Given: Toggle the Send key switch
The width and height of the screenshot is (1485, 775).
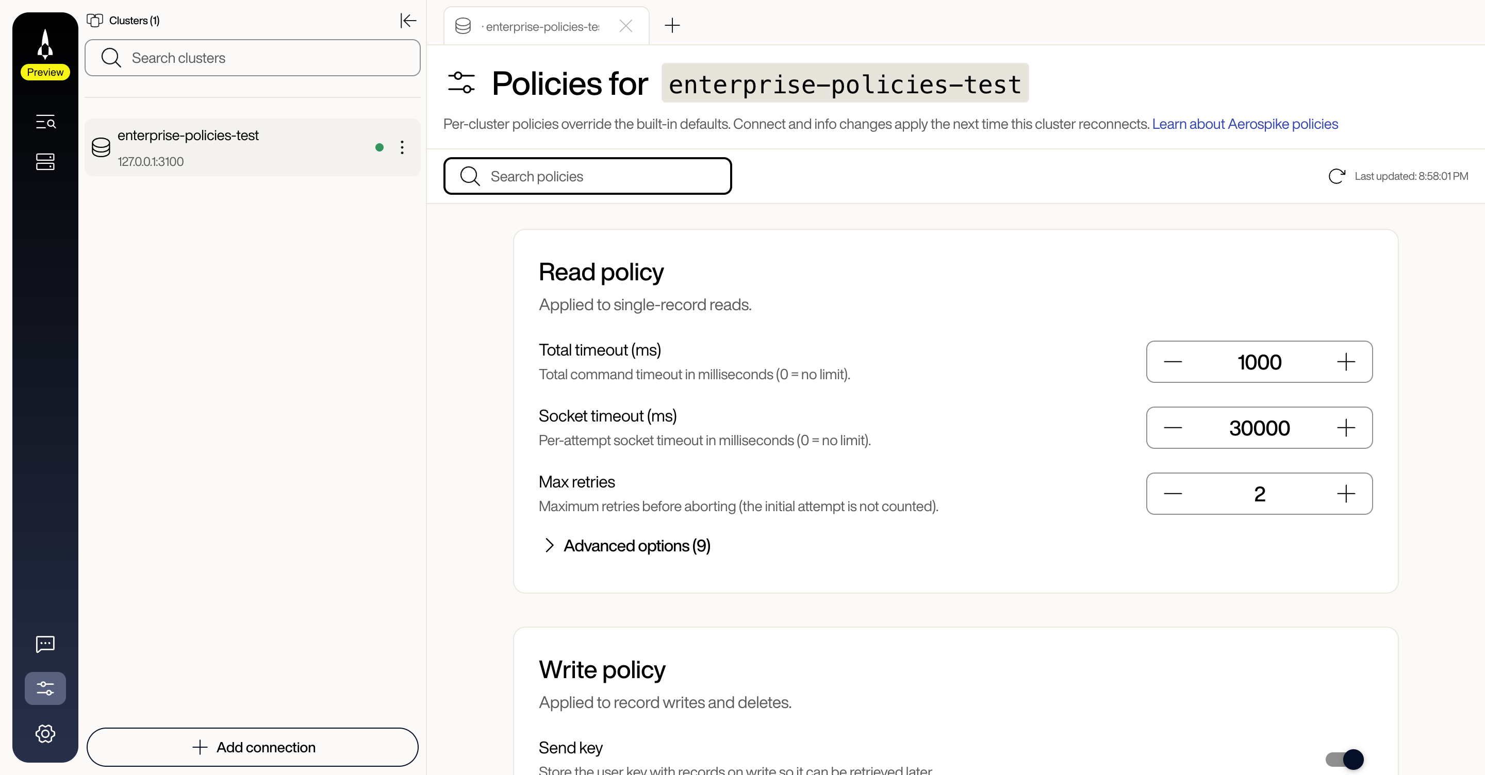Looking at the screenshot, I should (1344, 759).
